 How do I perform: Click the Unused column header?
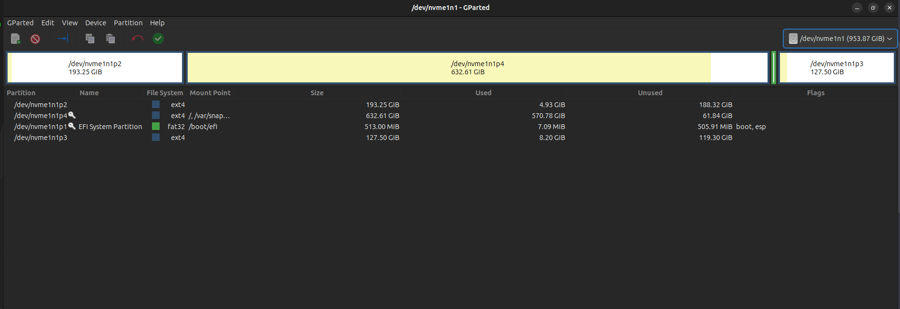650,93
